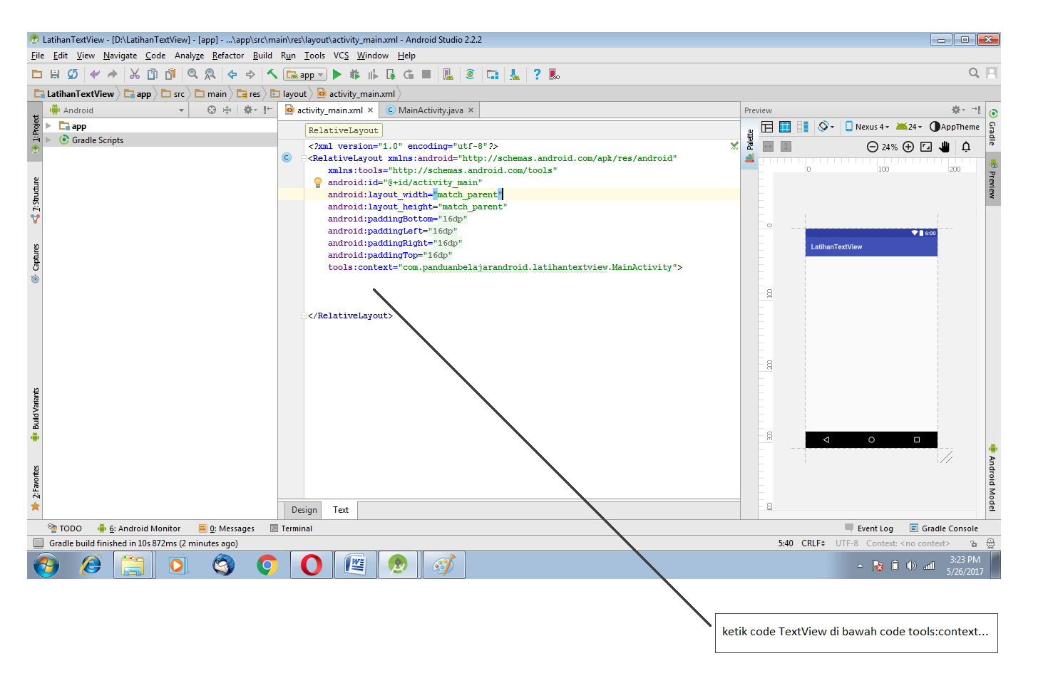Click the Find magnifier icon
The height and width of the screenshot is (693, 1053).
192,74
